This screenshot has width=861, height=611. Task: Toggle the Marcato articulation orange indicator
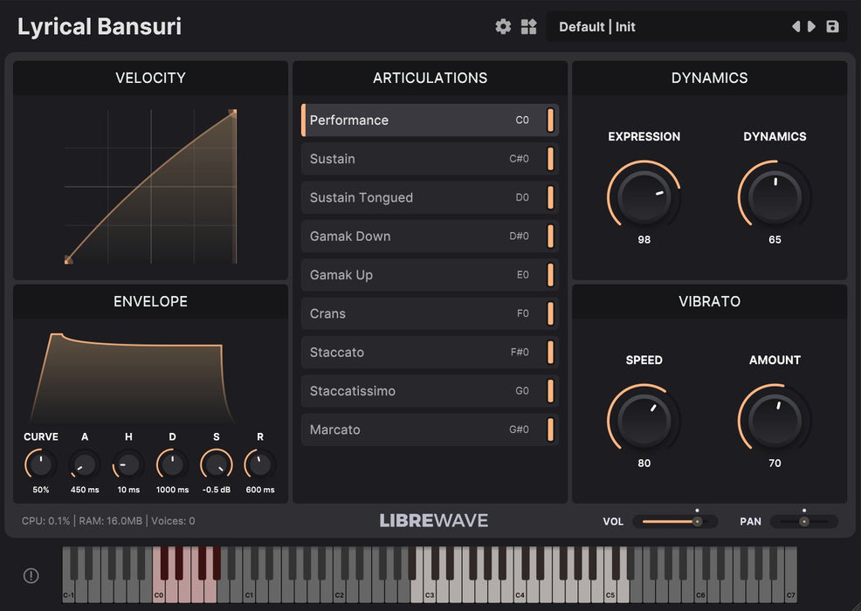[550, 429]
